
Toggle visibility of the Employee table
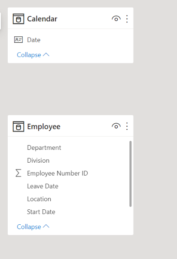tap(116, 126)
